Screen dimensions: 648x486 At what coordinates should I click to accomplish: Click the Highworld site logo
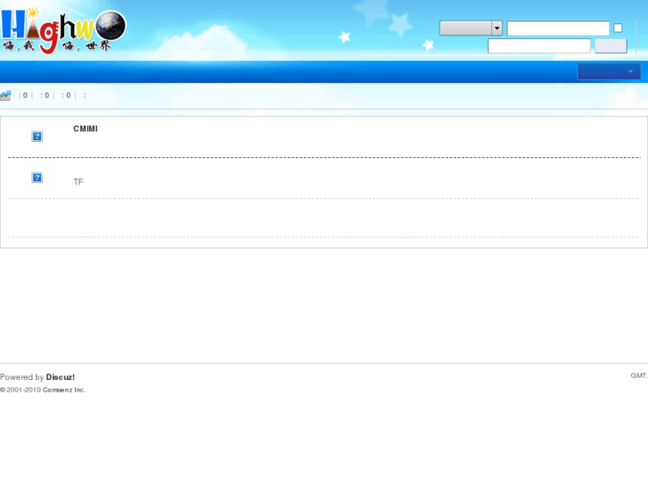click(63, 31)
